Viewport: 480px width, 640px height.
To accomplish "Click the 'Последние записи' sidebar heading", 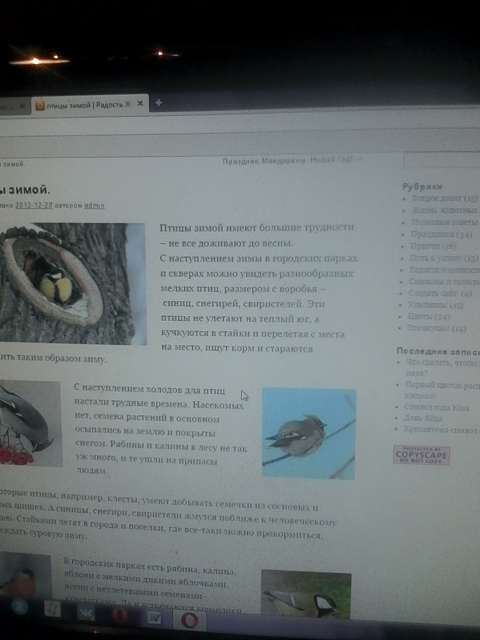I will [x=438, y=351].
